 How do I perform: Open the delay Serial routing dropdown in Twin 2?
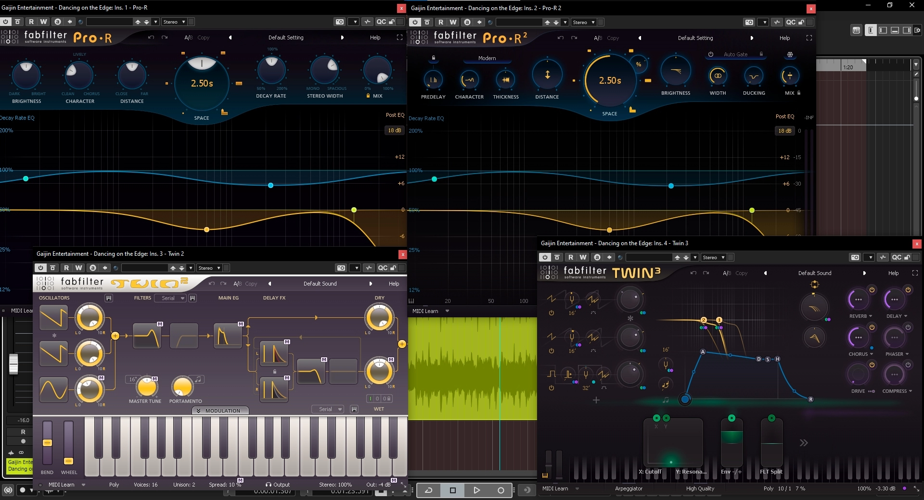(x=328, y=409)
